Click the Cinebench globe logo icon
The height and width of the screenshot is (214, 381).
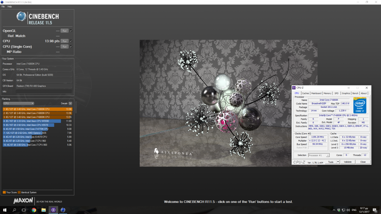[21, 17]
